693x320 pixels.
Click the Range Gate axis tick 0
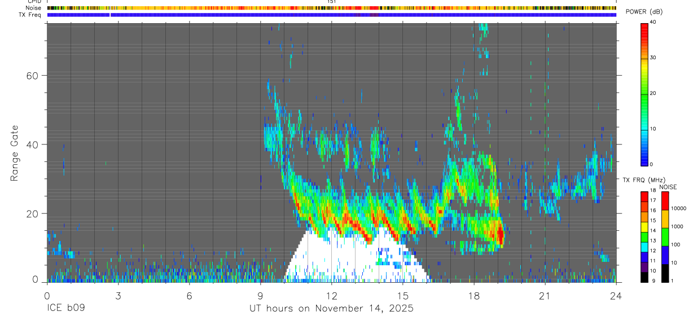[35, 279]
